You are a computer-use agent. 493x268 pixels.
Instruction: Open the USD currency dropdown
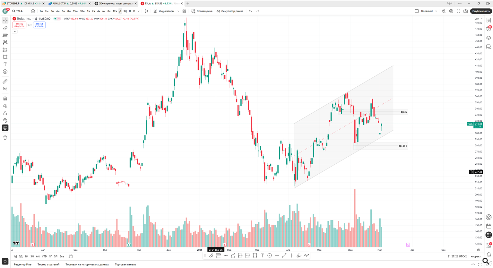478,19
